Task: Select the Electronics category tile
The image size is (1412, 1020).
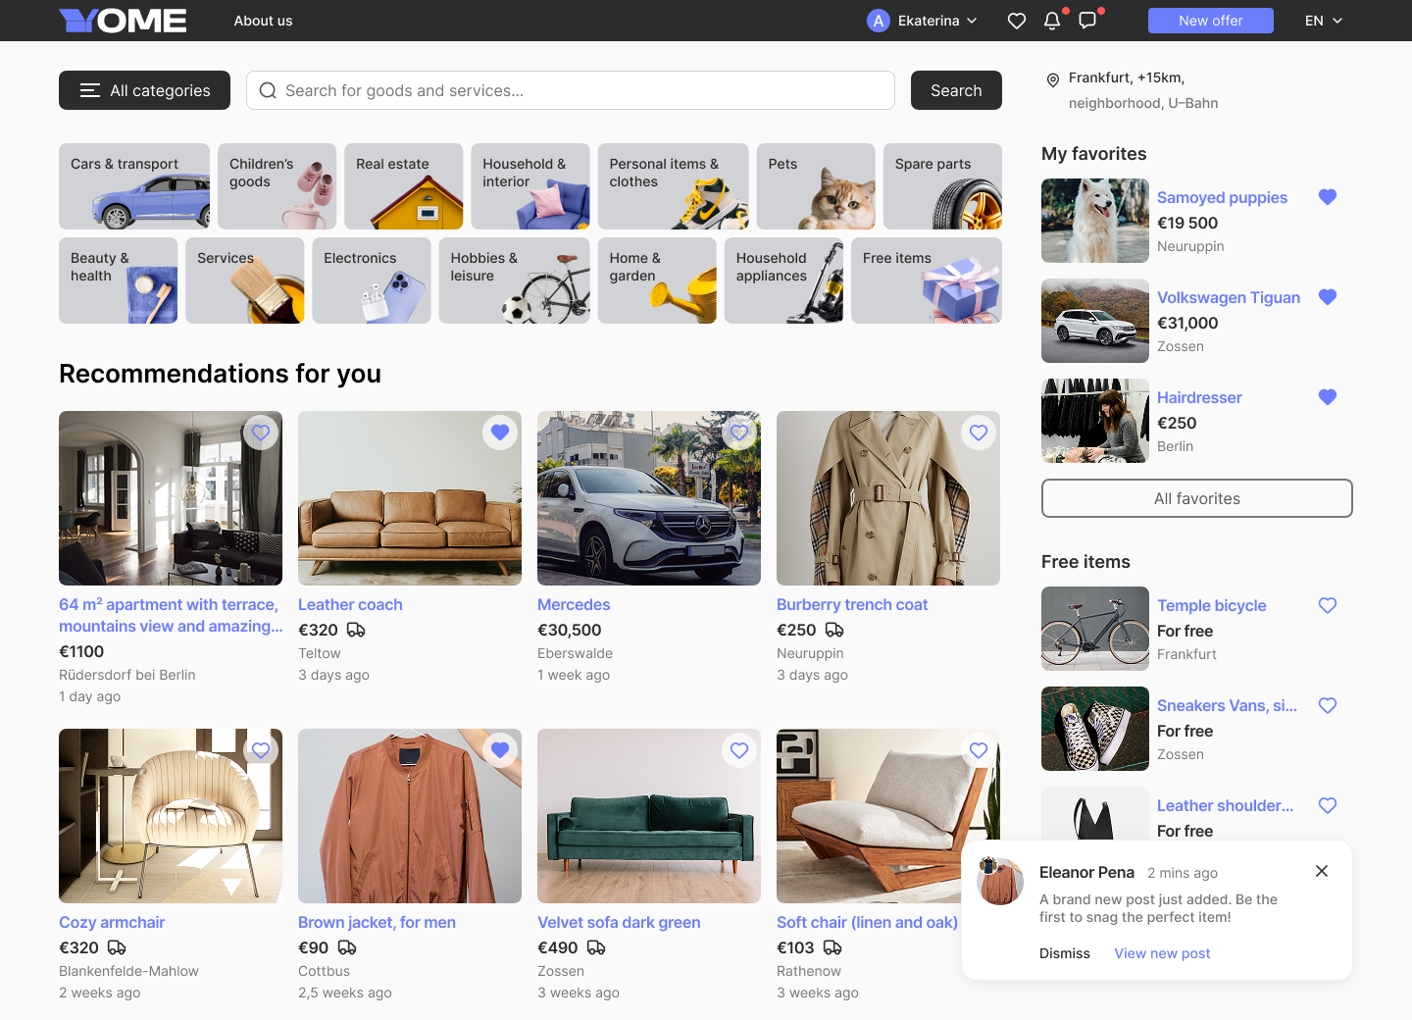Action: point(372,280)
